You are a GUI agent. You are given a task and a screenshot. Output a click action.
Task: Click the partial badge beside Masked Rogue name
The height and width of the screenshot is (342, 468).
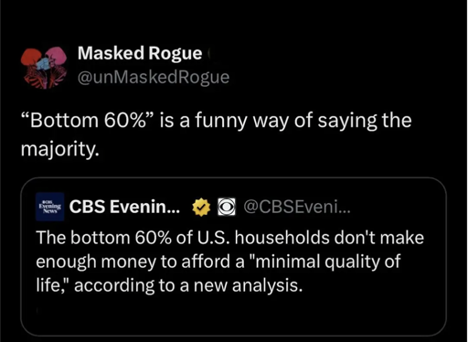point(209,54)
